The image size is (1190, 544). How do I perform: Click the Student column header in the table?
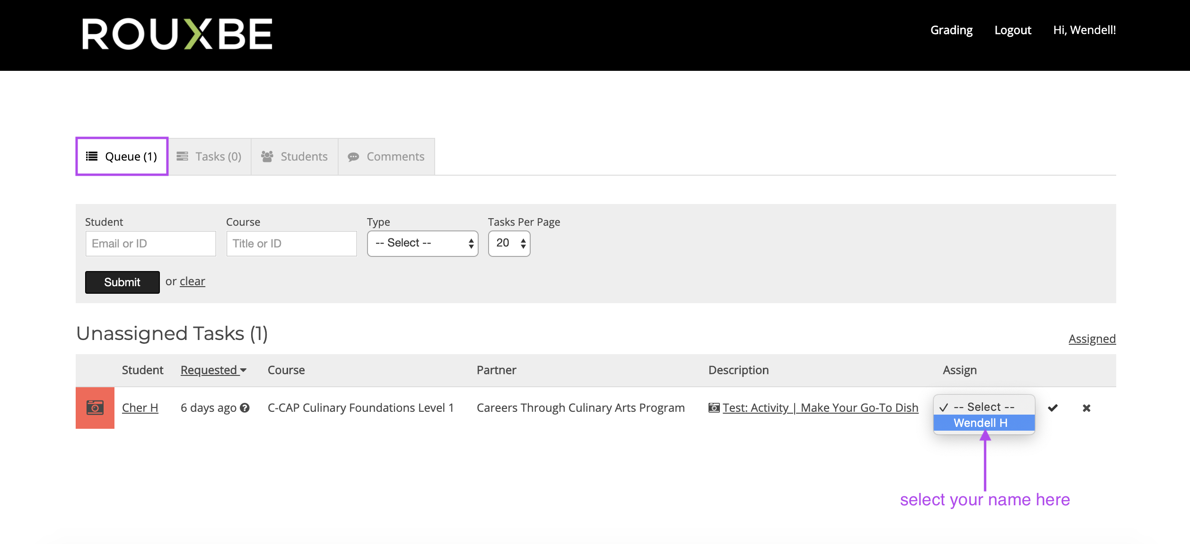[x=142, y=370]
